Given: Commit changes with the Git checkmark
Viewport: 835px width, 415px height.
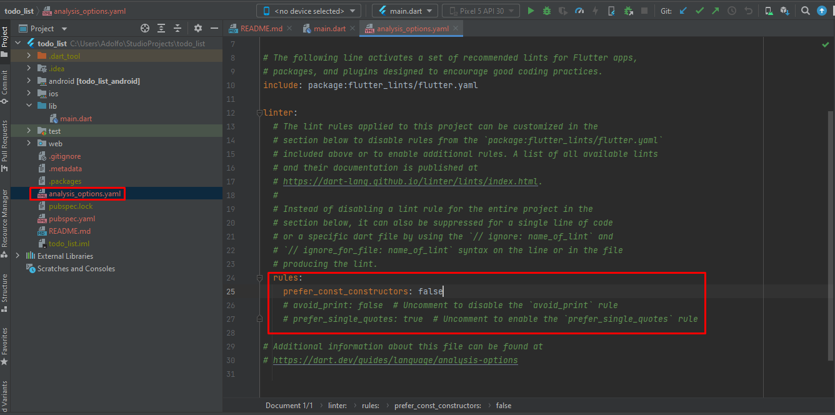Looking at the screenshot, I should click(699, 11).
